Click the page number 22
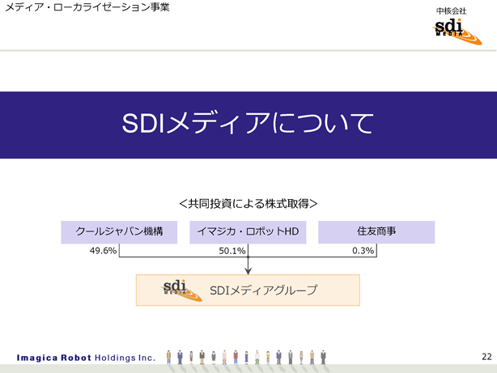 486,357
